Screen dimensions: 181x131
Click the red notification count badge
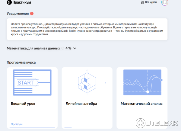coord(32,14)
